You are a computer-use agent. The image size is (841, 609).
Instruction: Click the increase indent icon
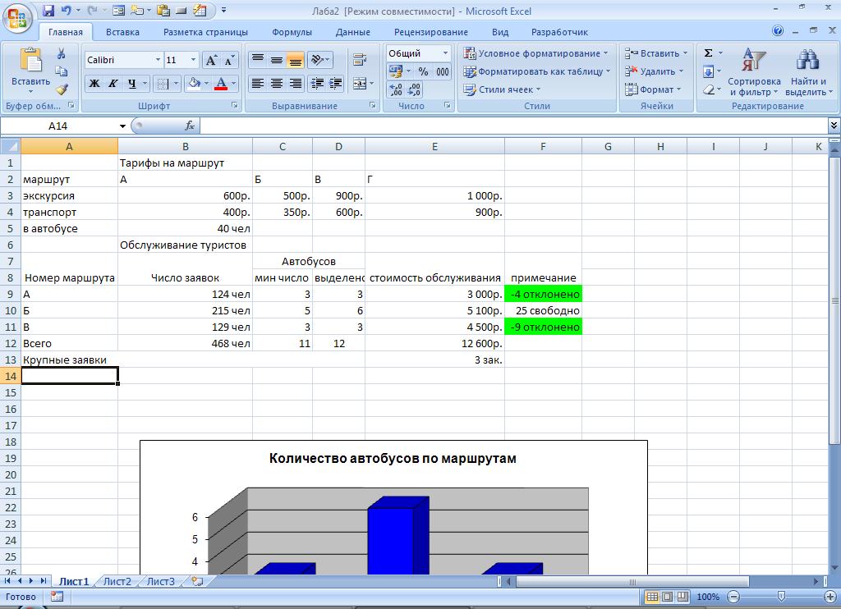[336, 83]
